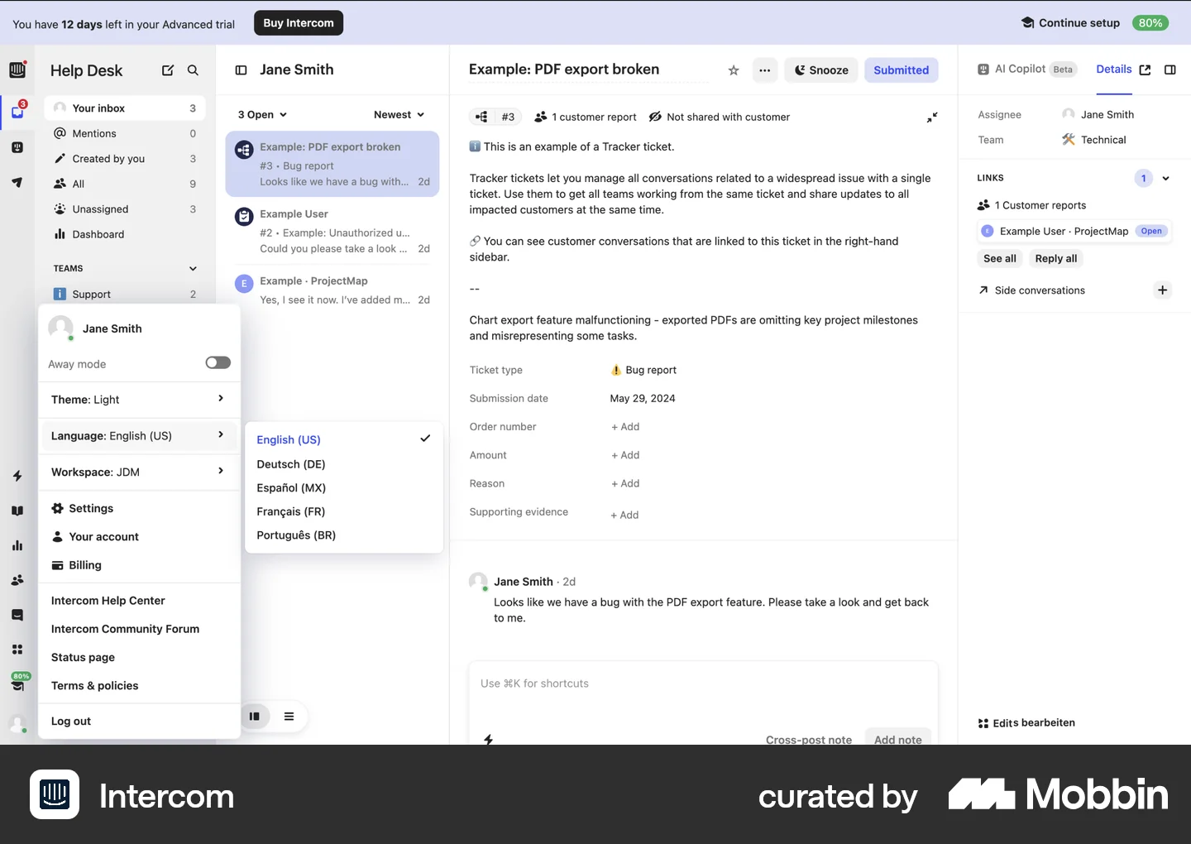Image resolution: width=1191 pixels, height=844 pixels.
Task: Switch to the Details tab
Action: click(1114, 70)
